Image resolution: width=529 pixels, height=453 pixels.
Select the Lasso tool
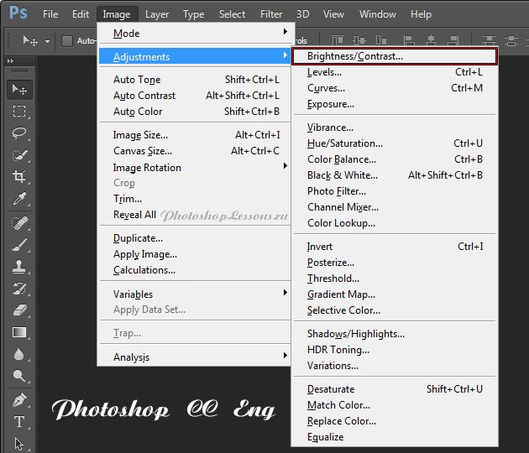pyautogui.click(x=19, y=133)
